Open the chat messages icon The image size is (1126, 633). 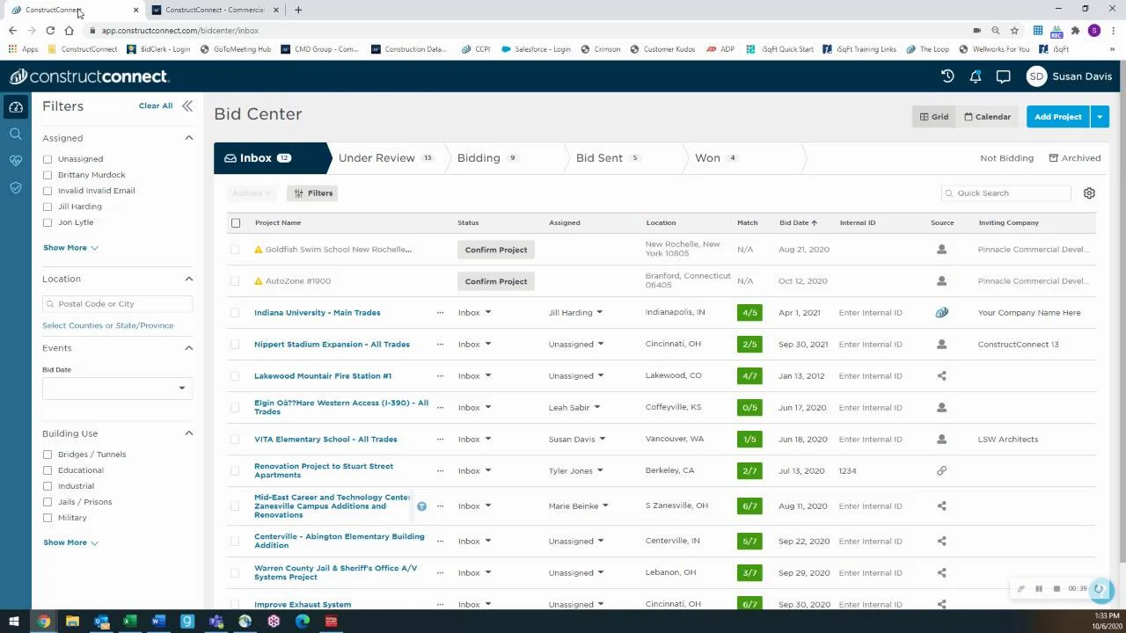[1003, 76]
